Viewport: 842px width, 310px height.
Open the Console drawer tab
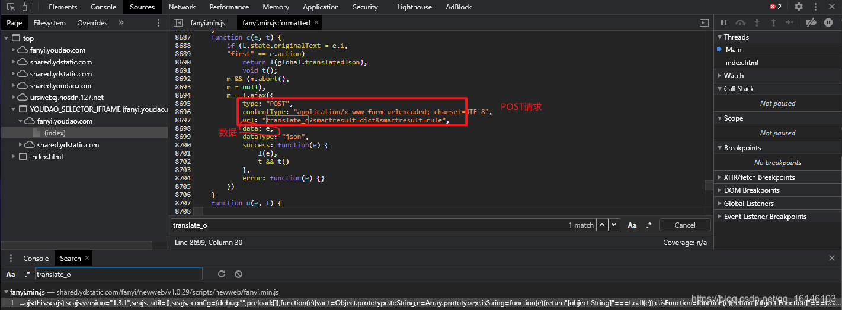click(36, 258)
